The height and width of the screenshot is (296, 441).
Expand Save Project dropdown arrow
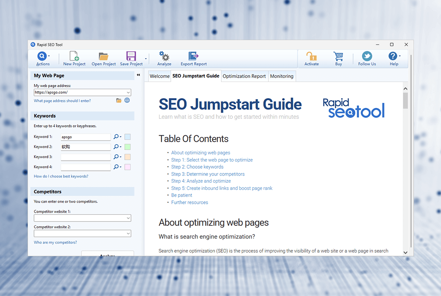click(x=146, y=59)
